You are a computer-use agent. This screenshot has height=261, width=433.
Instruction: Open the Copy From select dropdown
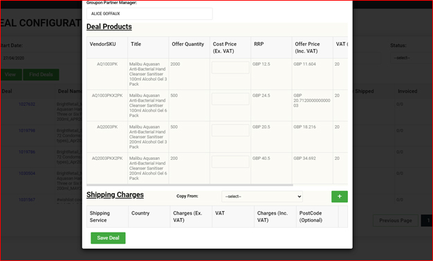click(261, 197)
